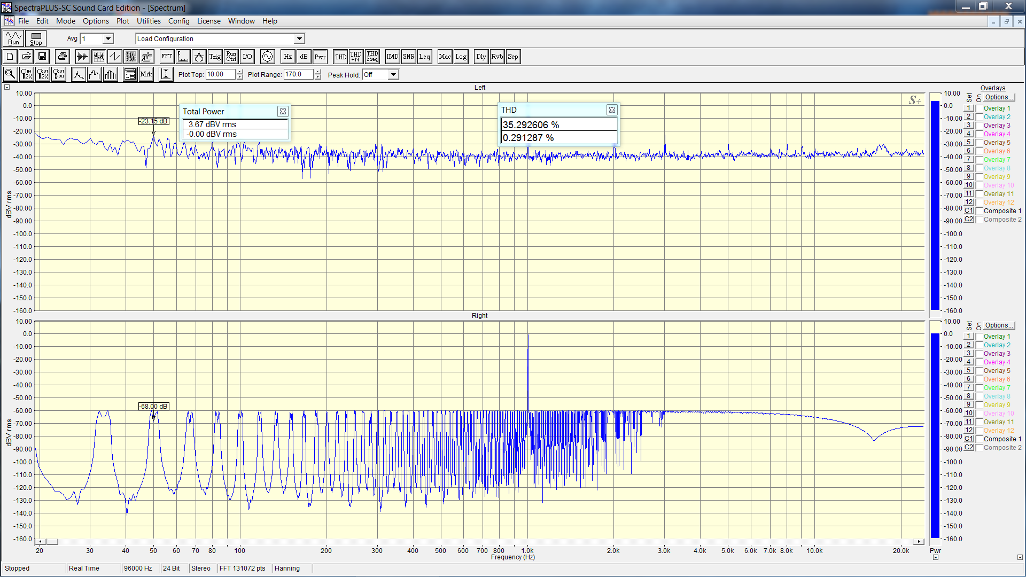Set Overlay 1 with Left plot button 1
This screenshot has width=1026, height=577.
click(969, 108)
